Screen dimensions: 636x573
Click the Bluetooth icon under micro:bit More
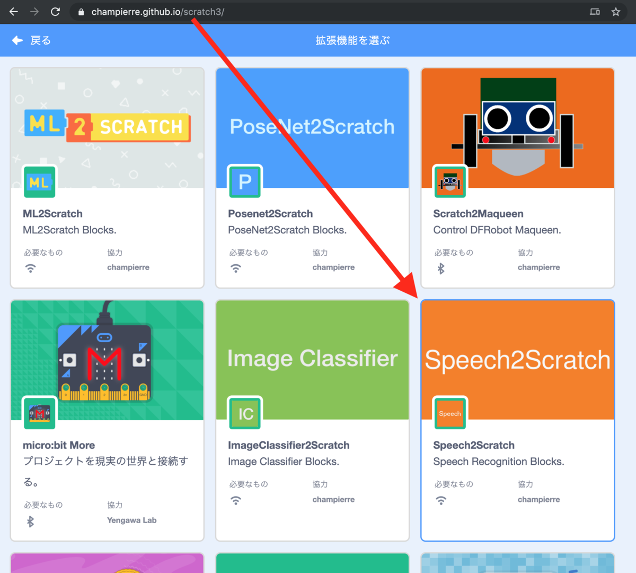pos(31,520)
